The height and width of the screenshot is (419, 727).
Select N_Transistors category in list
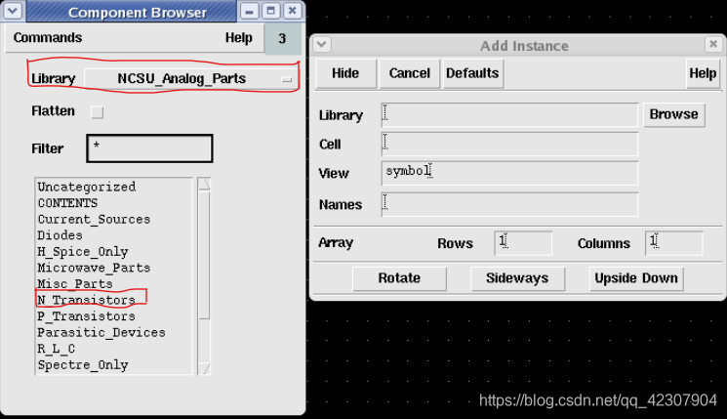point(86,300)
